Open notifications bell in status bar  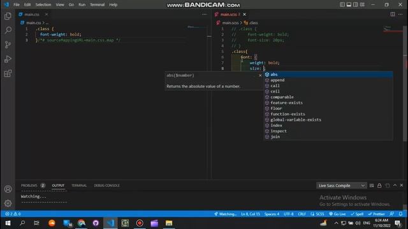(x=400, y=214)
